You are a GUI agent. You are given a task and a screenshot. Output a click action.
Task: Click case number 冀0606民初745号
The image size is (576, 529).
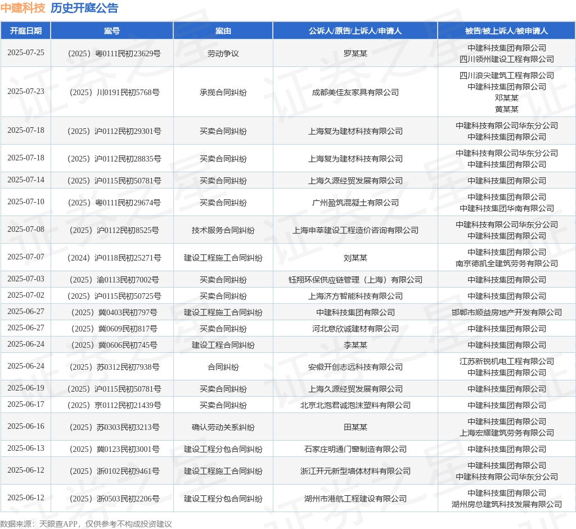[x=114, y=345]
